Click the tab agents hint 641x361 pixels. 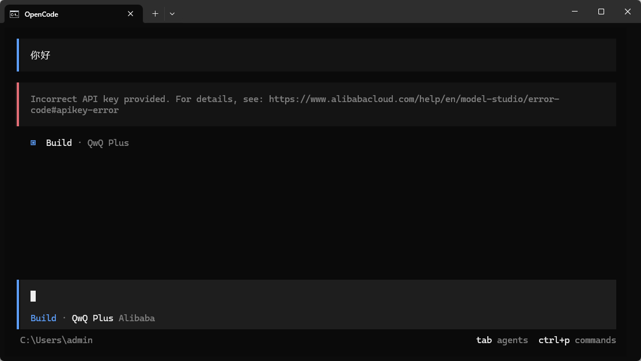[x=502, y=340]
